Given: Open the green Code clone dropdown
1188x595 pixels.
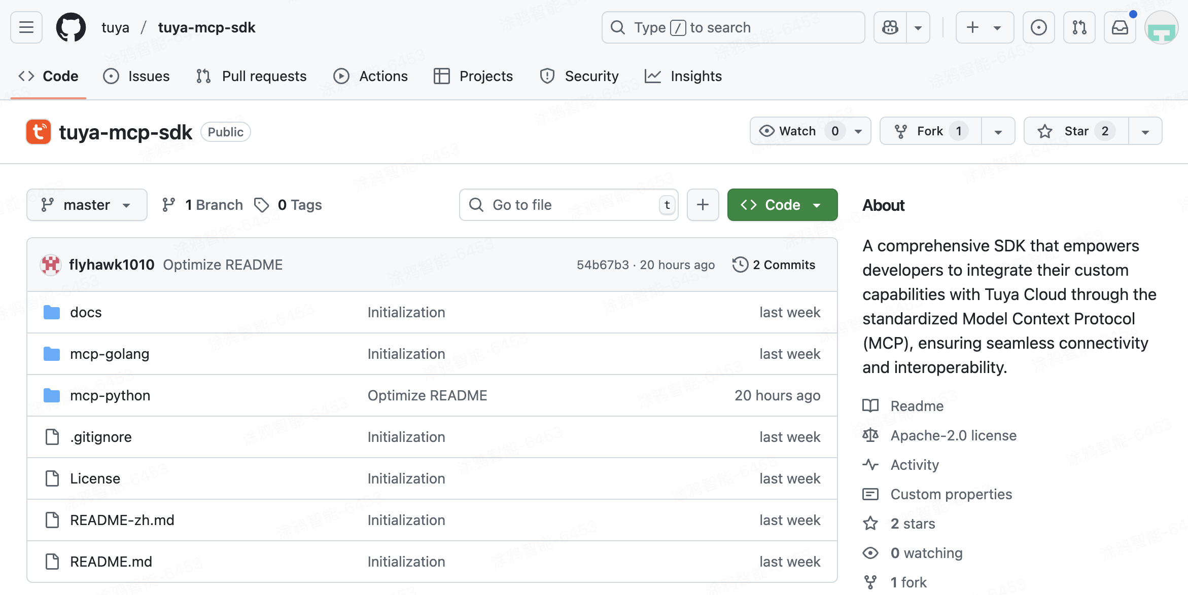Looking at the screenshot, I should point(782,205).
